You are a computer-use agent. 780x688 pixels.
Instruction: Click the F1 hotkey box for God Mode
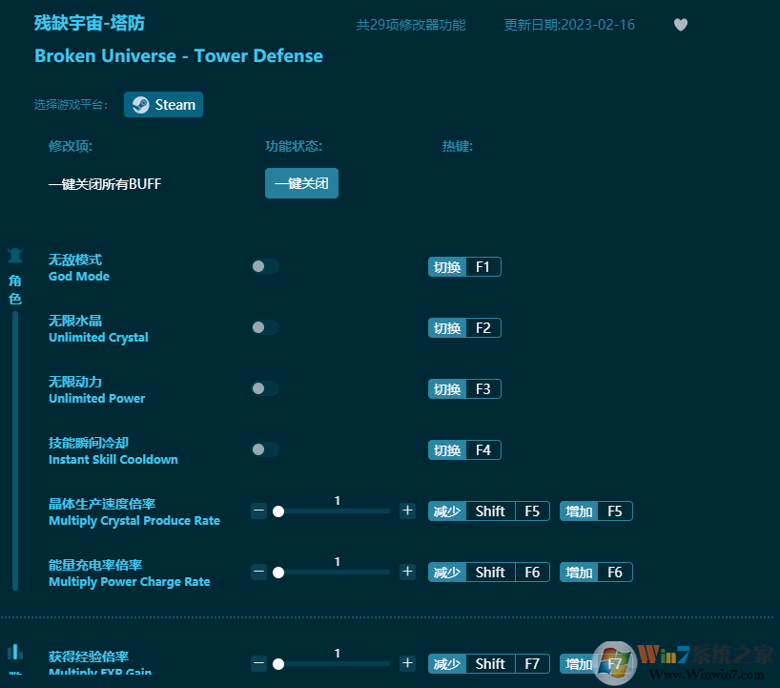(x=464, y=267)
